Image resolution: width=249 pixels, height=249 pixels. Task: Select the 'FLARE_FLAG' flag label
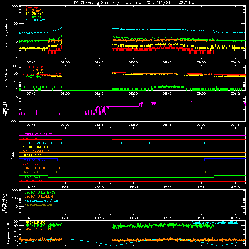(x=32, y=155)
